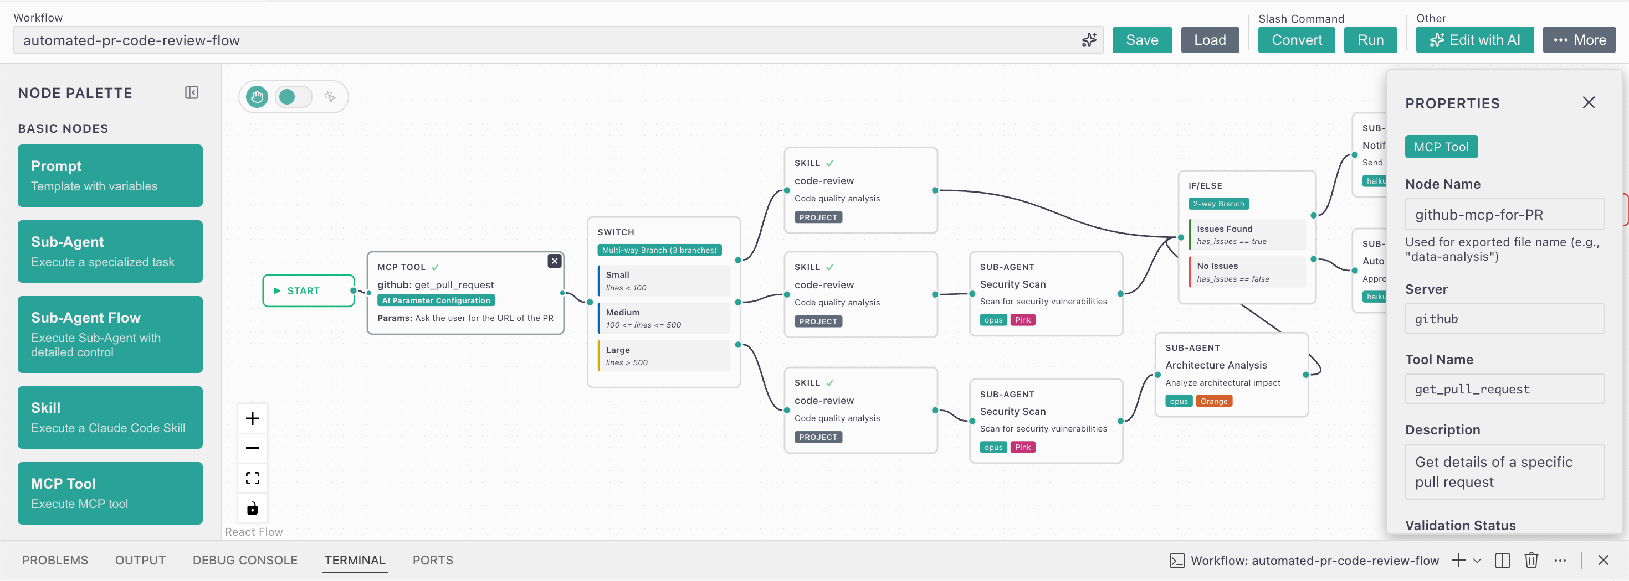Open the More options menu
Screen dimensions: 1629x581
coord(1579,40)
